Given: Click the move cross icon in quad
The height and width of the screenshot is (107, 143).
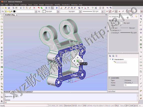Looking at the screenshot, I should [78, 57].
